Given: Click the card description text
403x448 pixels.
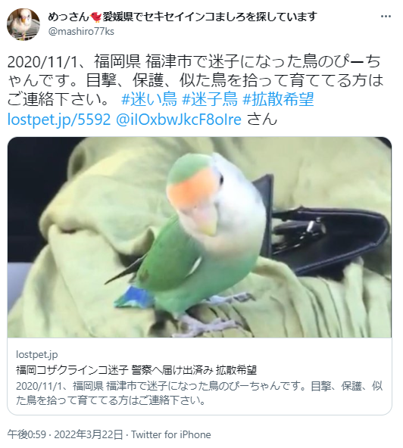Looking at the screenshot, I should coord(199,394).
